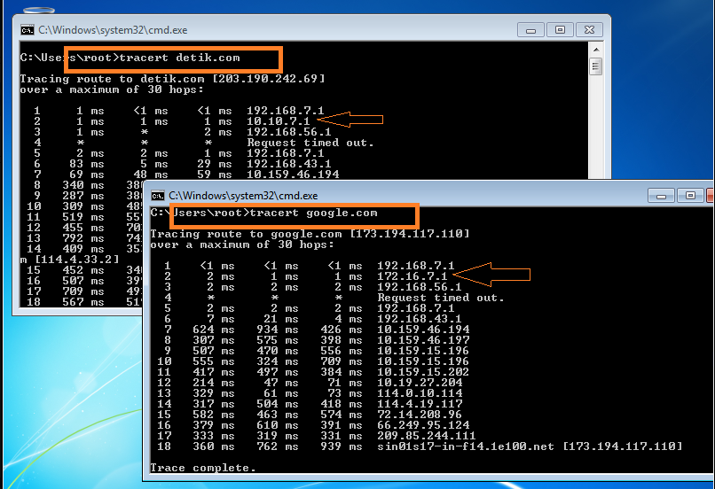The image size is (715, 489).
Task: Click 'over a maximum of 30 hops:' in google.com window
Action: tap(242, 244)
